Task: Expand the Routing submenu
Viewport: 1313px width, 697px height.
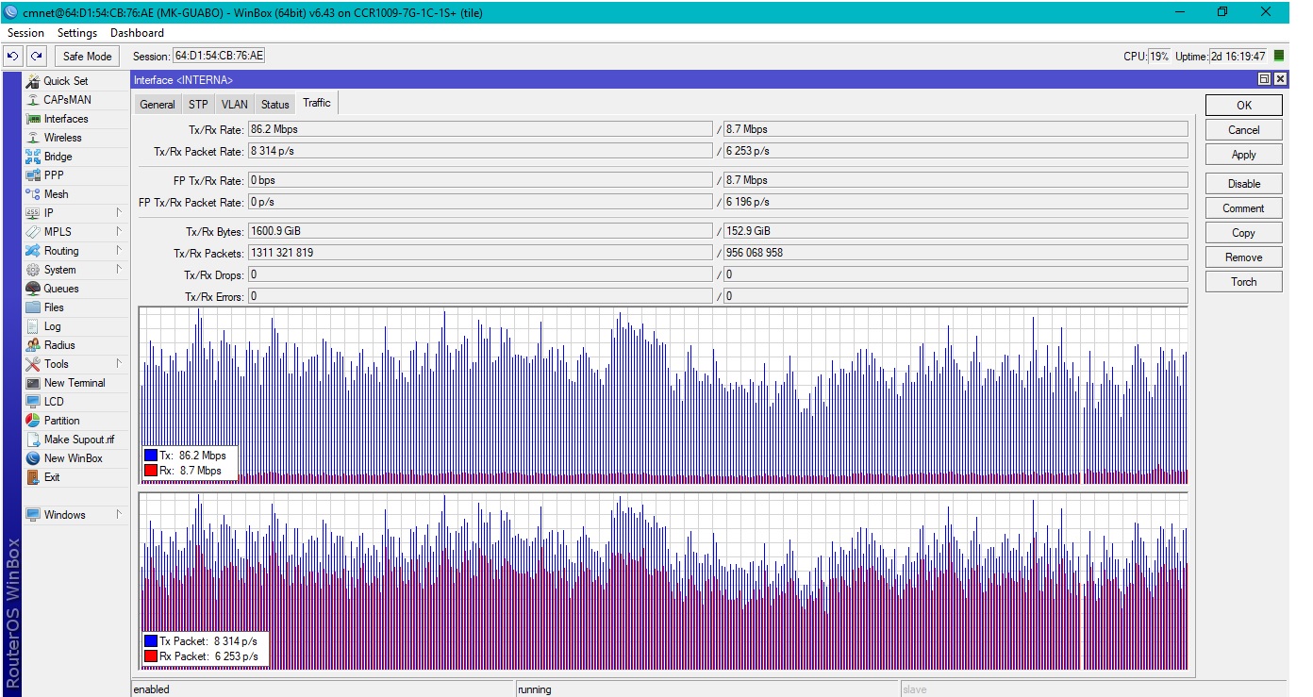Action: 119,251
